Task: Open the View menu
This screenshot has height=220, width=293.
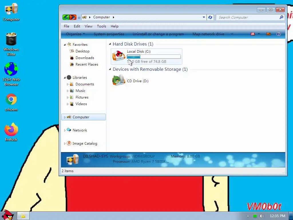Action: click(89, 26)
